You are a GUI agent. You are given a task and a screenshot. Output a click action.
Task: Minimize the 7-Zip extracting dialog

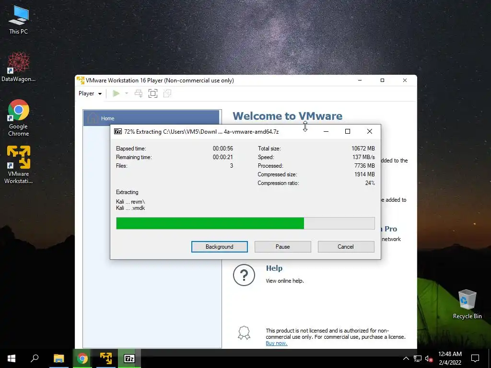[x=326, y=131]
